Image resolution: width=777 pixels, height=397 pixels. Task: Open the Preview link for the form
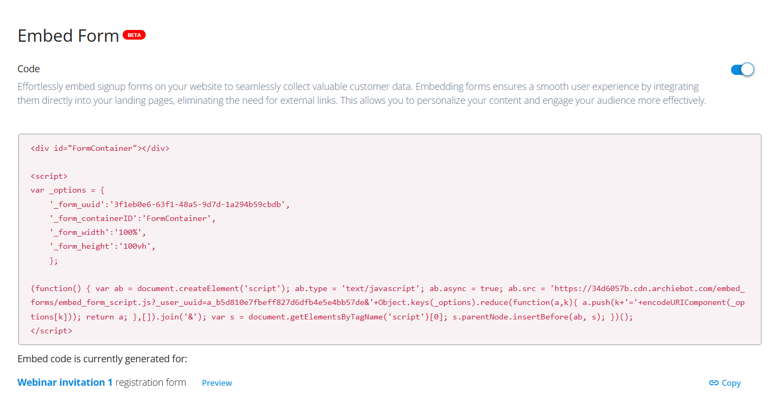(x=217, y=383)
